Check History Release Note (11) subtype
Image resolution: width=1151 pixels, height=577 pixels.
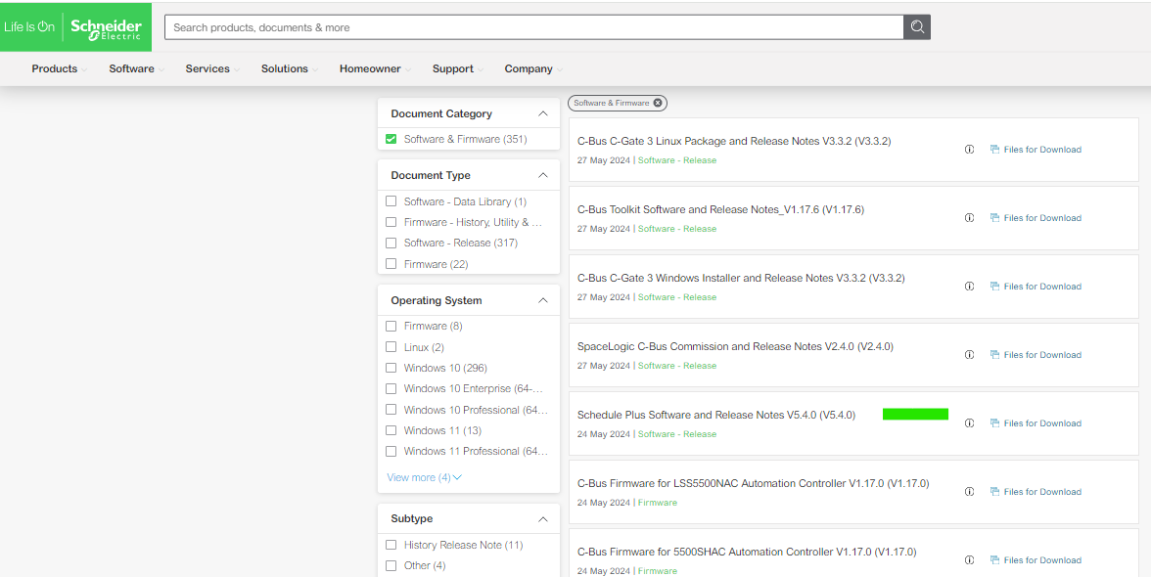pos(391,545)
